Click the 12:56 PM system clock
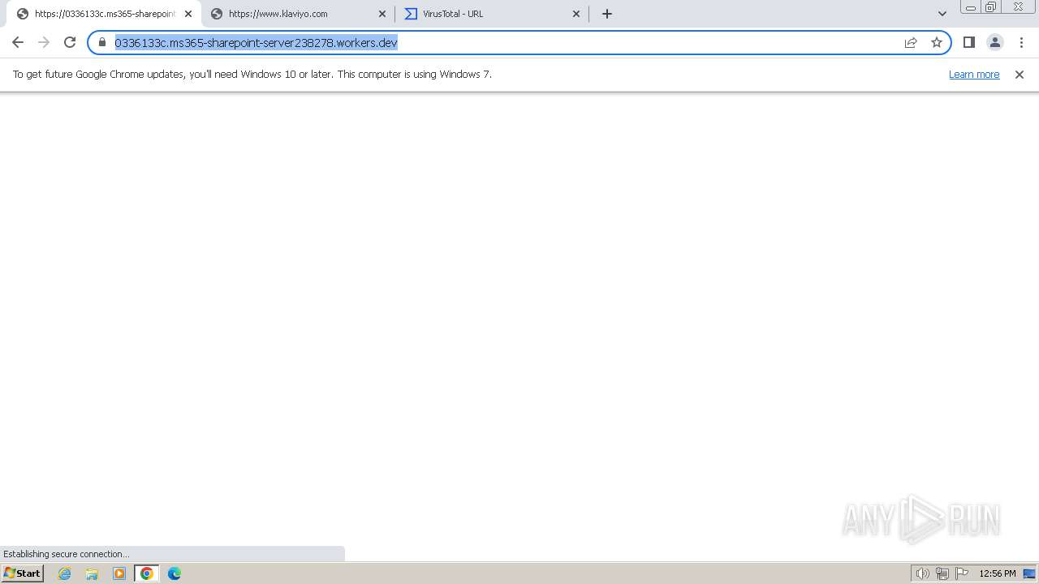 [998, 573]
